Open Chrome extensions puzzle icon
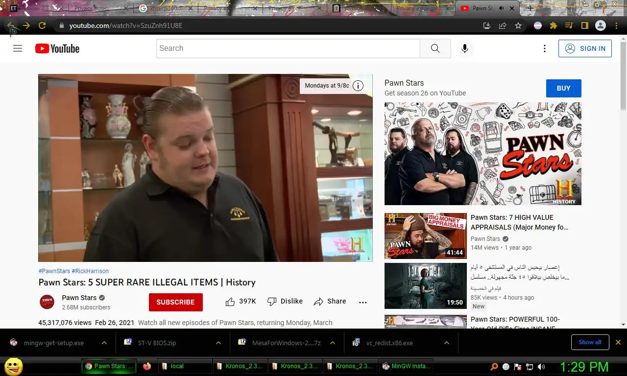Screen dimensions: 627x376 554,25
